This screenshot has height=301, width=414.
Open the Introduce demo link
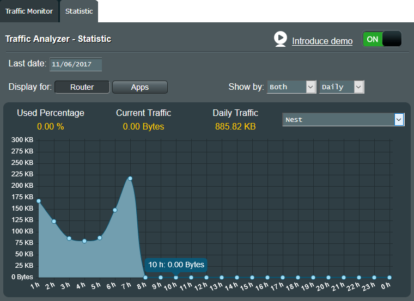(x=322, y=41)
